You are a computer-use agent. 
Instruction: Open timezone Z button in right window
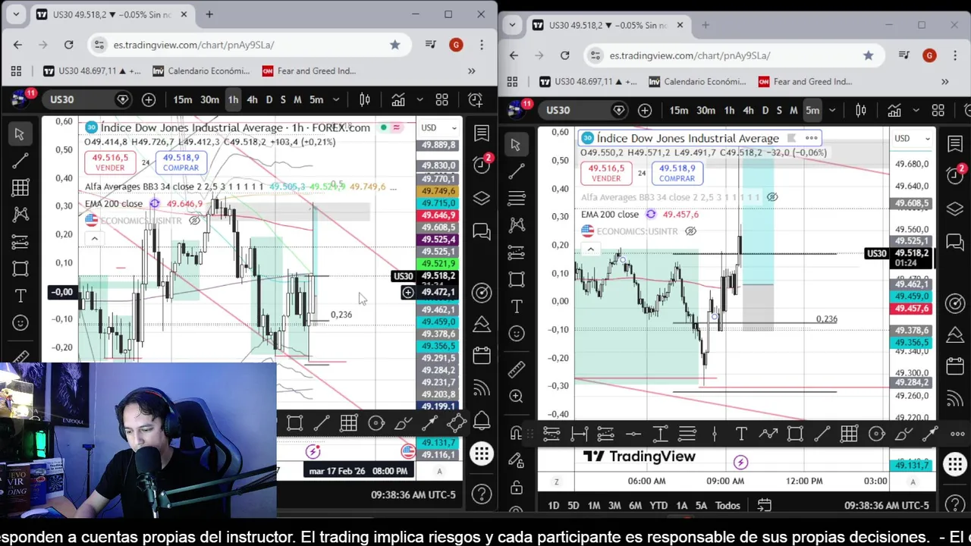[557, 482]
